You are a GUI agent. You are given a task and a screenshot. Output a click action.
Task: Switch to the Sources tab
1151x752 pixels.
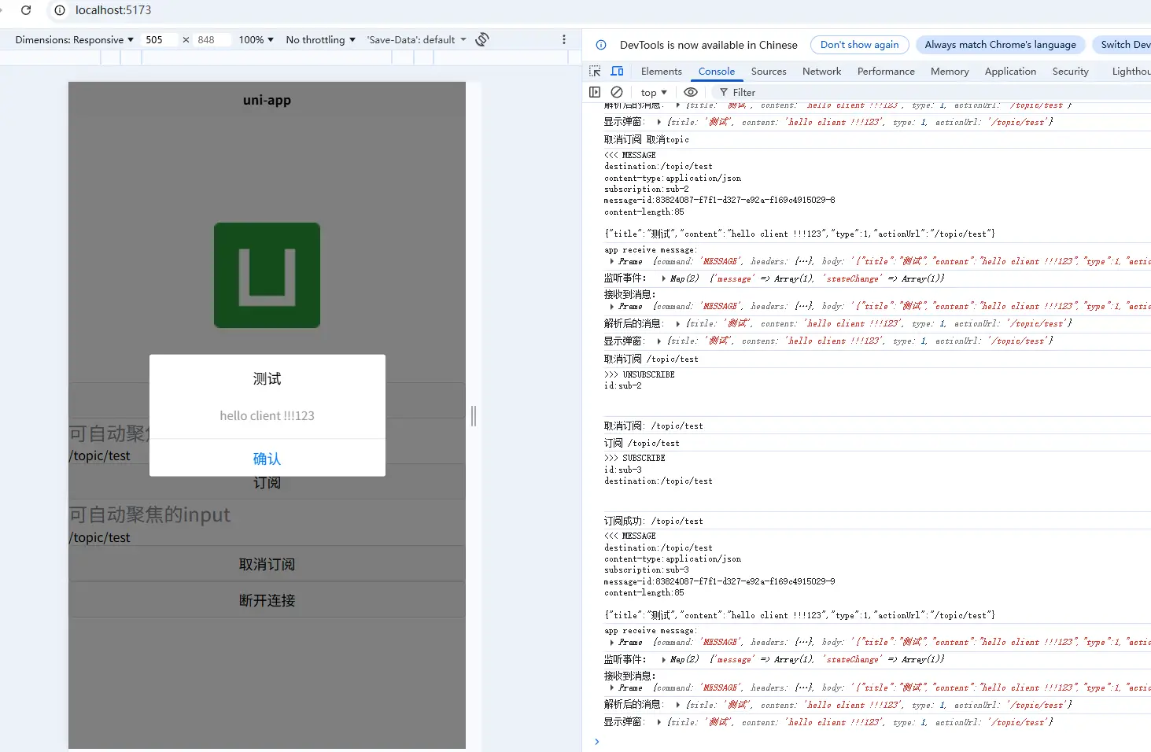click(x=768, y=71)
